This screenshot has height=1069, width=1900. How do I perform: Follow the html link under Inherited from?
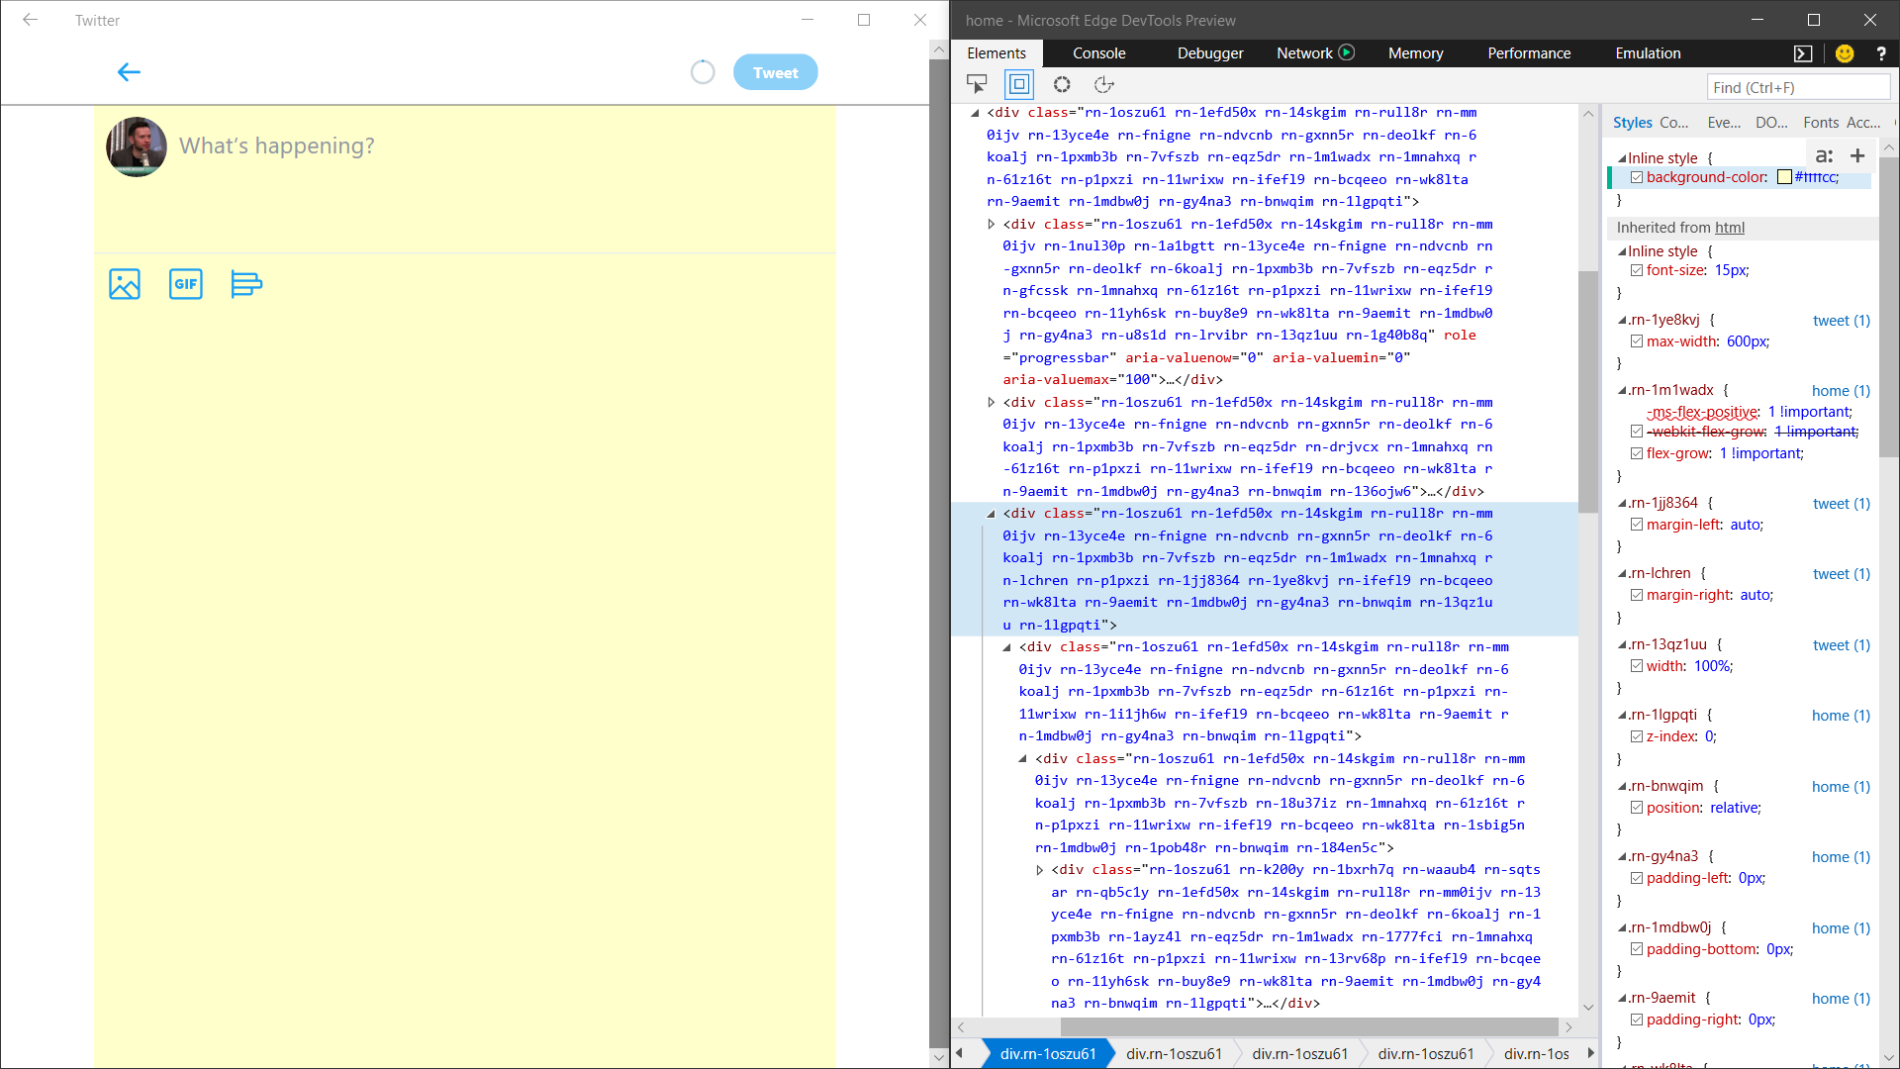(1729, 228)
